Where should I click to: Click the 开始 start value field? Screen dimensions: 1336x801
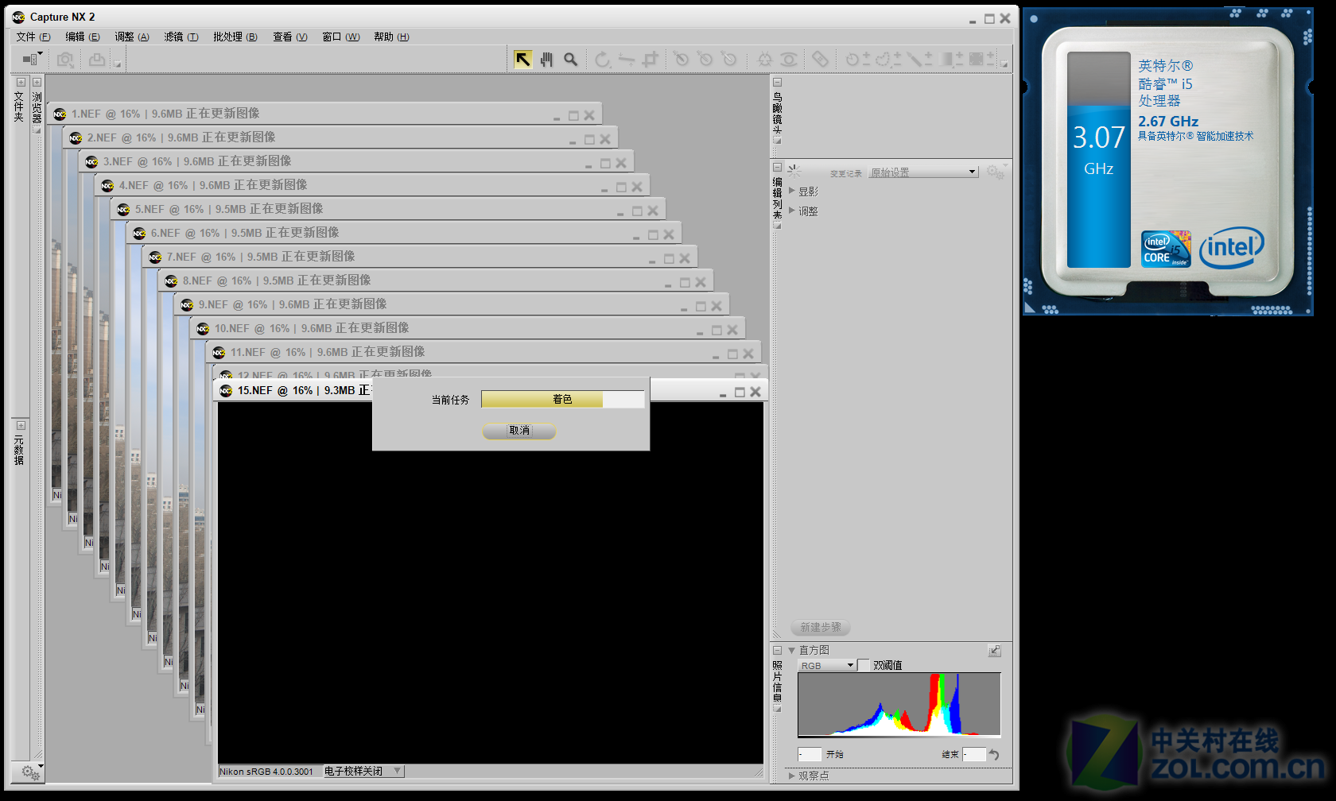pos(810,754)
